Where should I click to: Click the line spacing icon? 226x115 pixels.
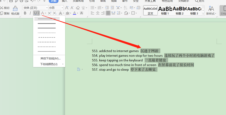pyautogui.click(x=119, y=13)
